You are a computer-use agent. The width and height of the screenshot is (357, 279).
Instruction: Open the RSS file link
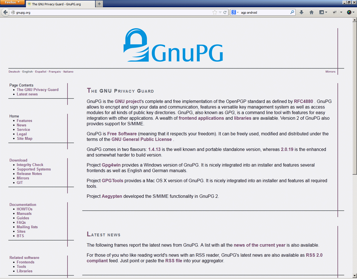pos(174,261)
